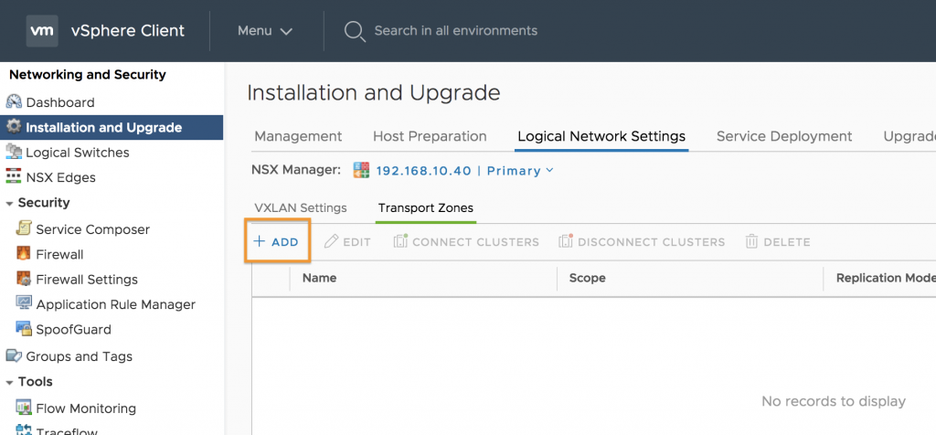Viewport: 936px width, 435px height.
Task: Open Firewall via the flame icon
Action: pos(23,254)
